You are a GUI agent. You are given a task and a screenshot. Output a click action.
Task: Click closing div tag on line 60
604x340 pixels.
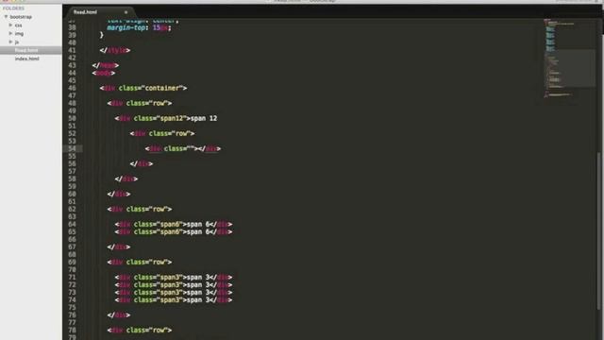[x=119, y=194]
